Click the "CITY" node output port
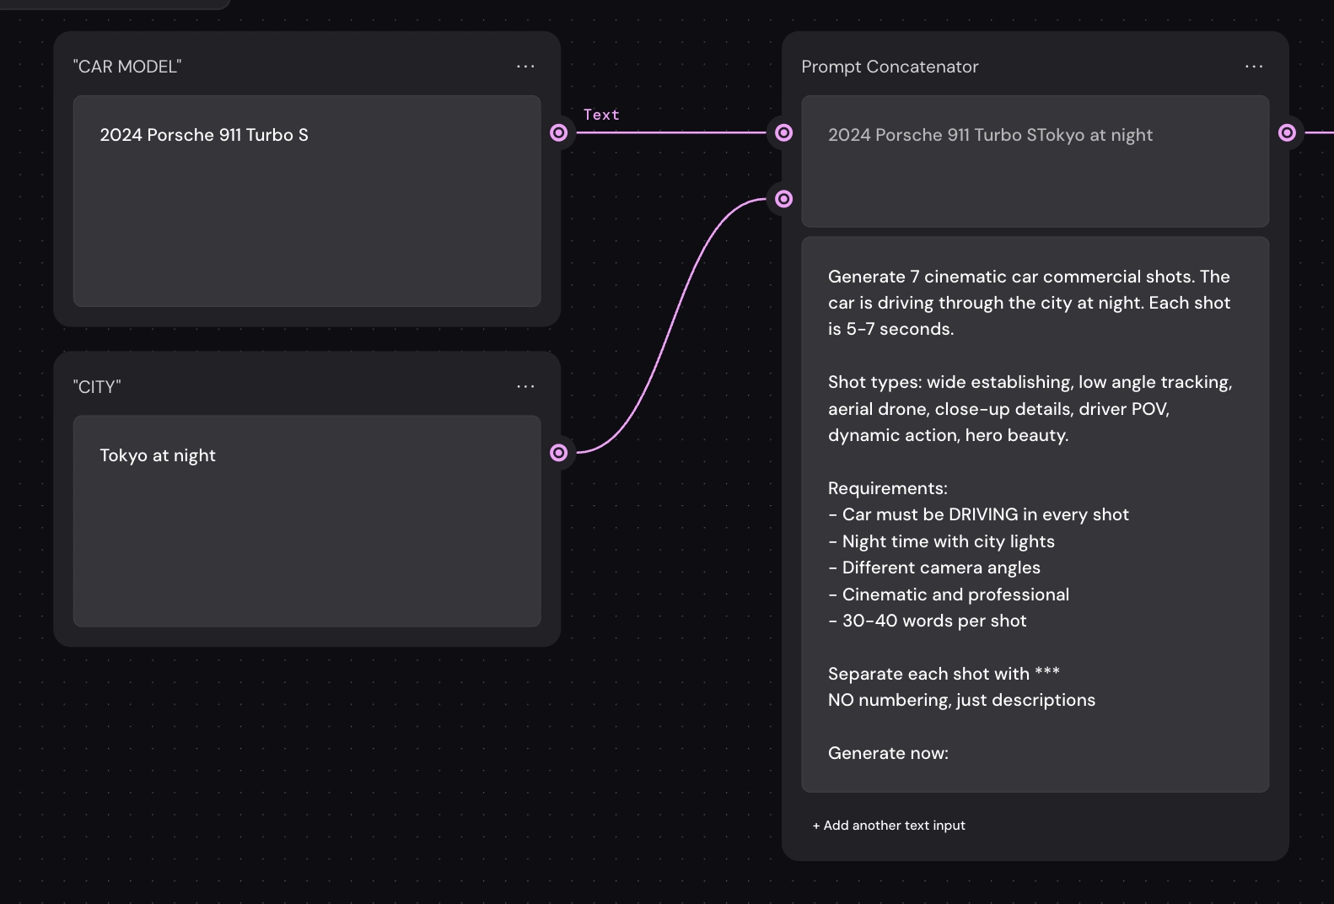This screenshot has width=1334, height=904. click(559, 453)
